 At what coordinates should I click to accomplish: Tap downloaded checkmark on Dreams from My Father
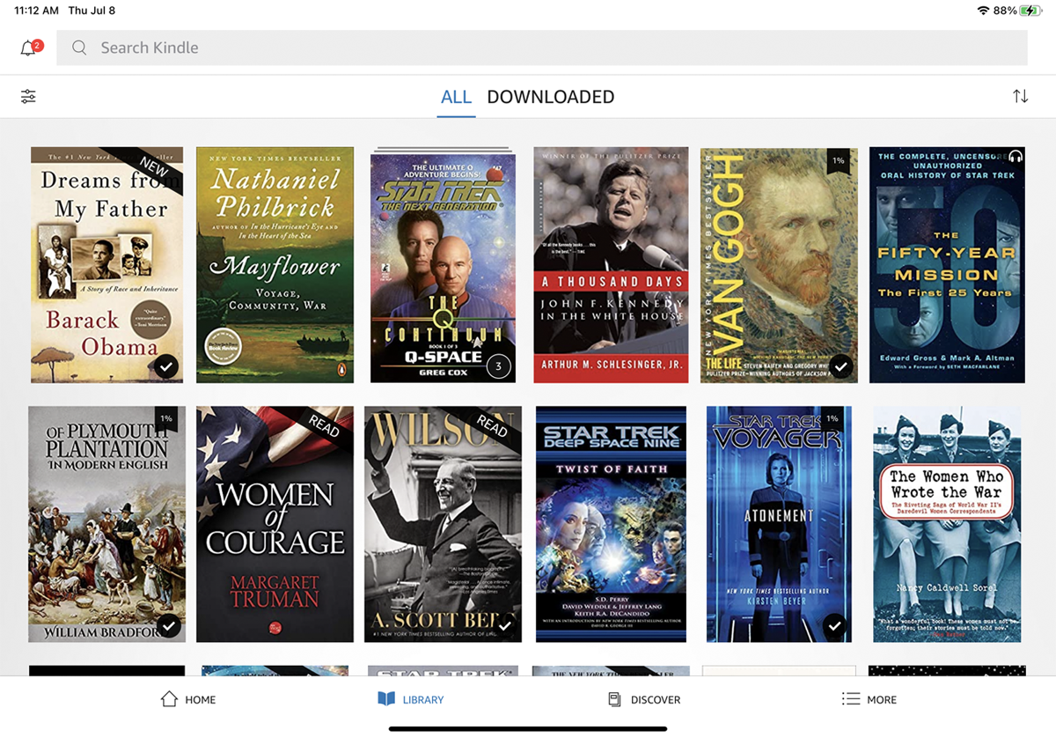coord(166,366)
